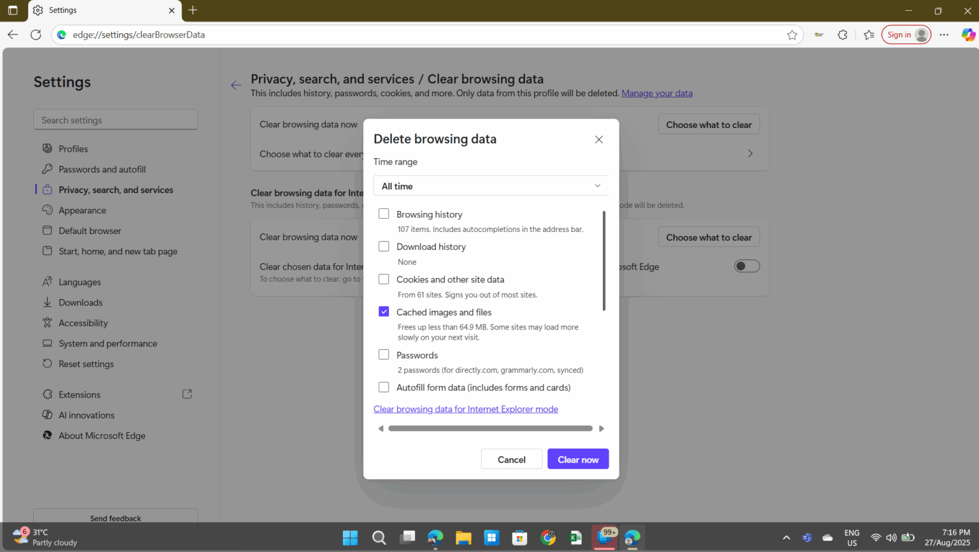Click the Clear now button
The image size is (979, 552).
577,458
